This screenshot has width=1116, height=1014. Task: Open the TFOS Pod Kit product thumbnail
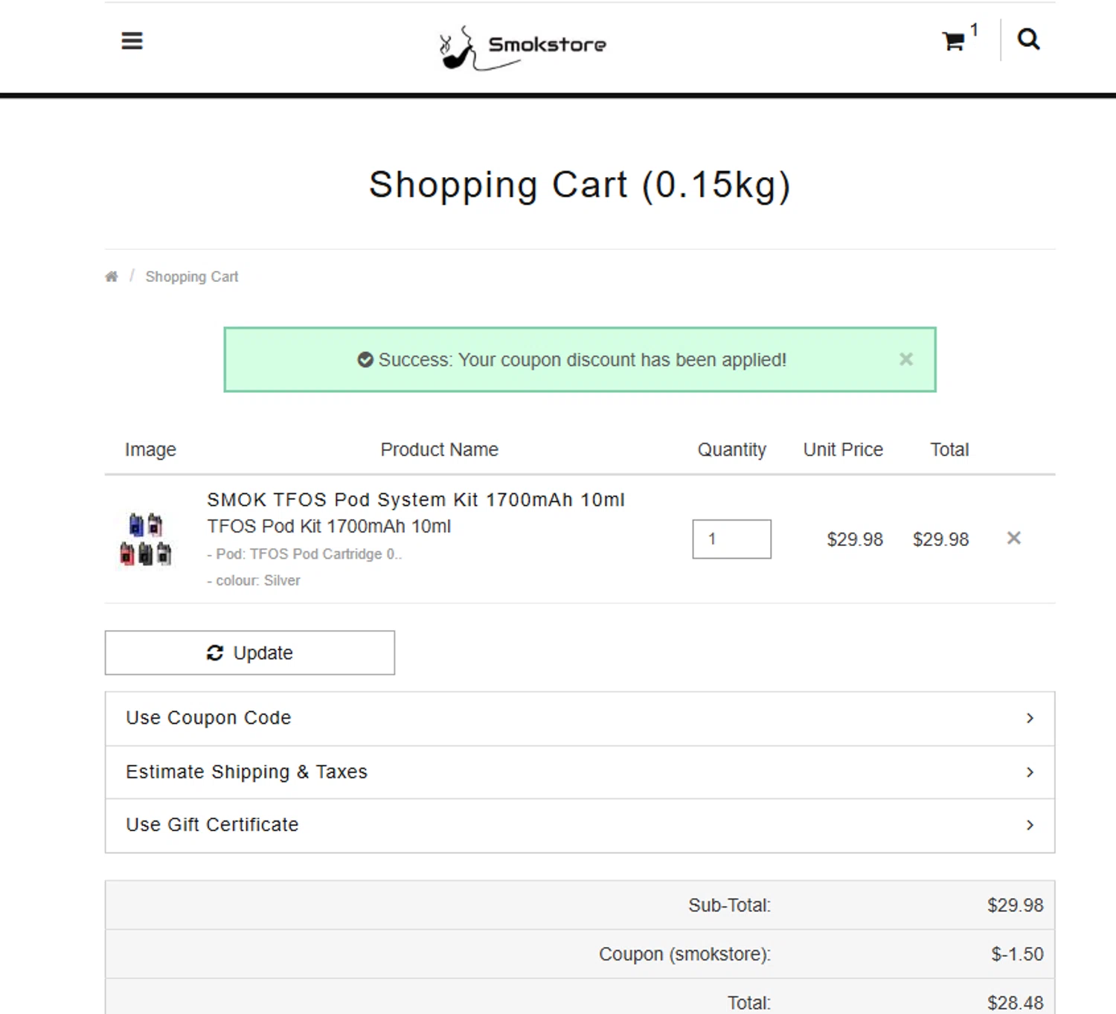(146, 539)
